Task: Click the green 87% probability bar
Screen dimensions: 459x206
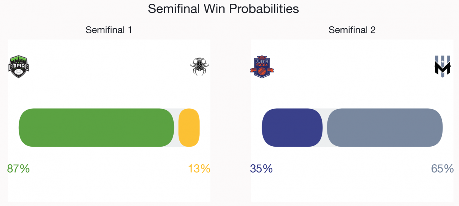Action: (x=96, y=128)
